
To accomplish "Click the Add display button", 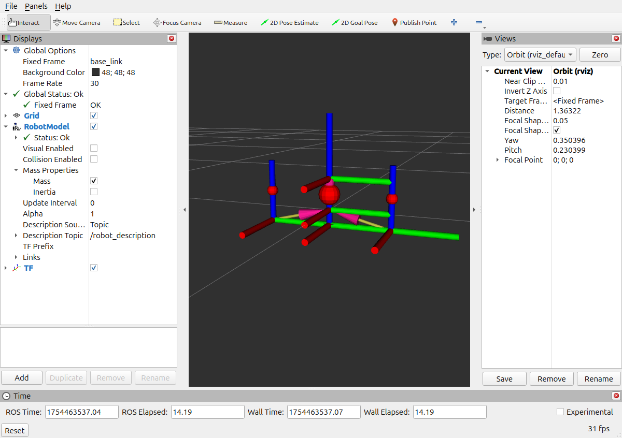I will coord(22,378).
